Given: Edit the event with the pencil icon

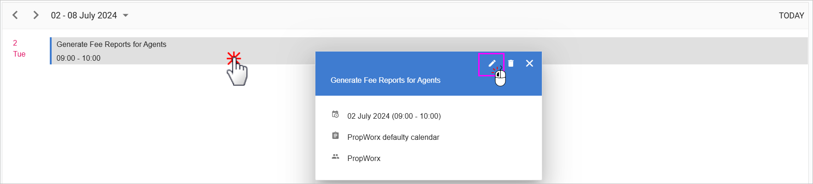Looking at the screenshot, I should [492, 63].
